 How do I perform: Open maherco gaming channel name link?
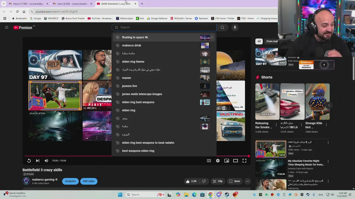click(x=43, y=180)
